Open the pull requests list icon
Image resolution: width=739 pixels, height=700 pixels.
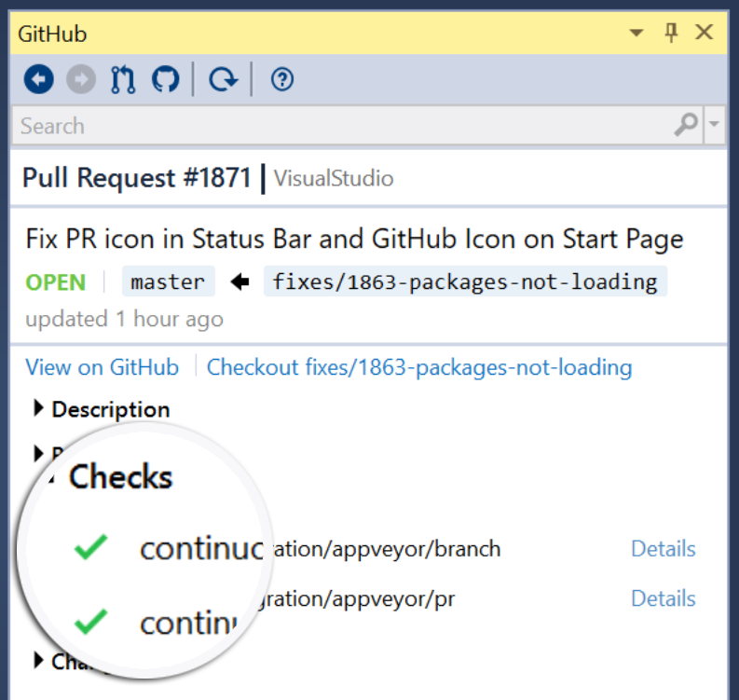point(123,81)
